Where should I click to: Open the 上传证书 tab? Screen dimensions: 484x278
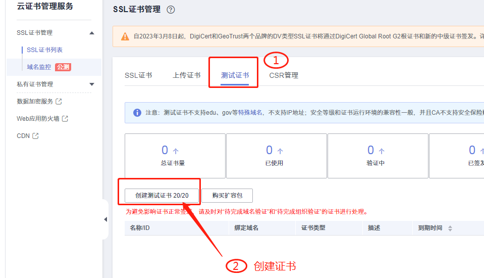tap(186, 75)
